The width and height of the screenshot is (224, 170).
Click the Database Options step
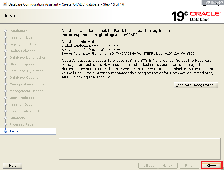coord(24,78)
